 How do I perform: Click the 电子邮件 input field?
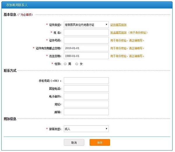(86, 96)
